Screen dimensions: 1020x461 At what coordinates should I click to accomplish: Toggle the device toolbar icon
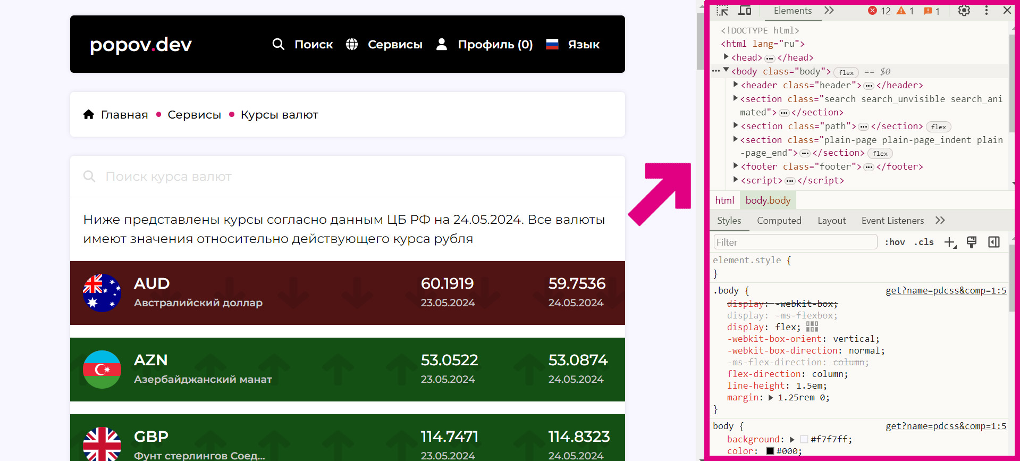[745, 11]
